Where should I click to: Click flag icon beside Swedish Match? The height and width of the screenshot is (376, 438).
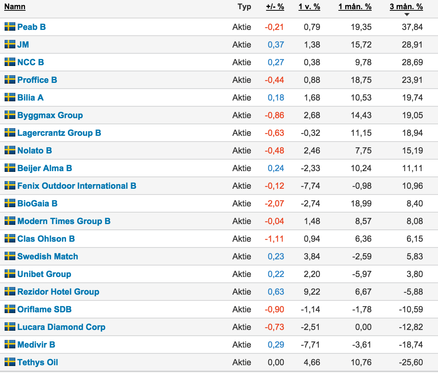(x=10, y=256)
